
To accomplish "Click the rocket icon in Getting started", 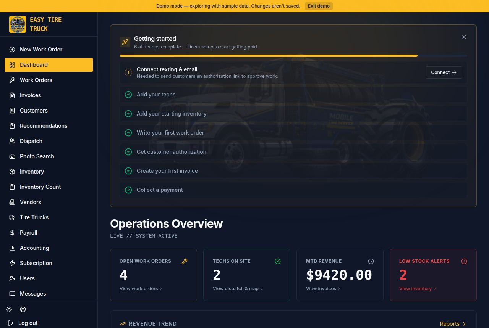I will click(x=125, y=42).
